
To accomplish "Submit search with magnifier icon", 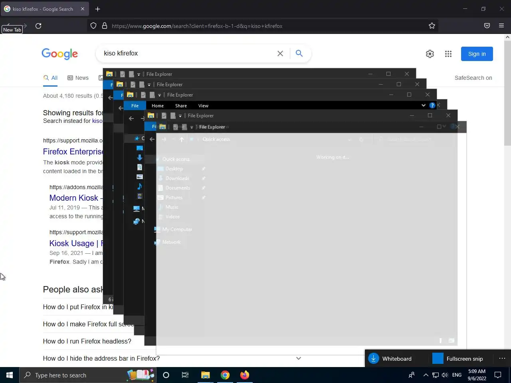I will tap(299, 53).
